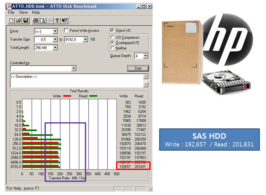Expand the Transfer Size maximum 8192.0 dropdown
Screen dimensions: 266x195
[x=86, y=39]
